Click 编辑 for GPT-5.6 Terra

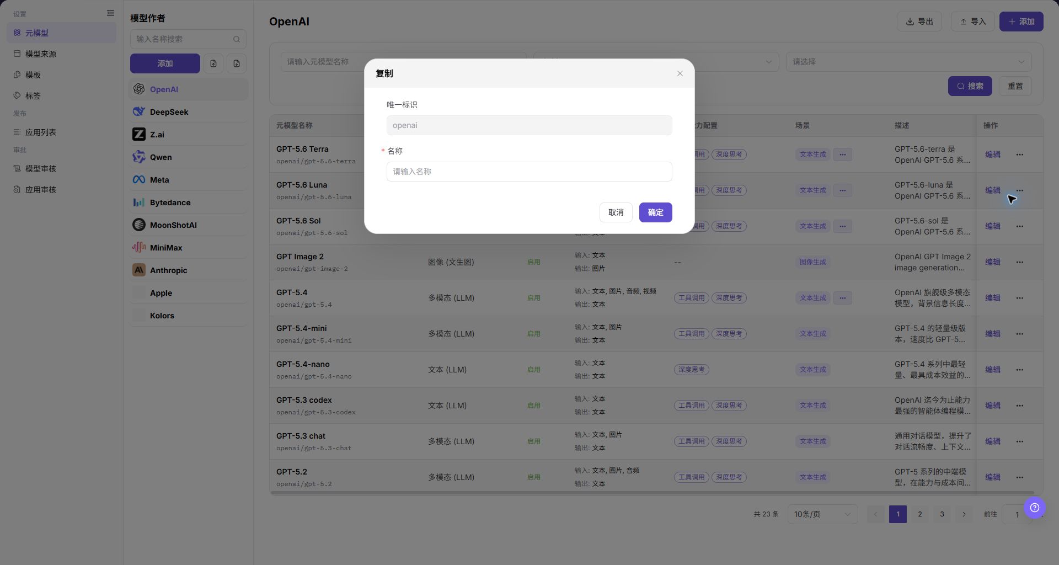(992, 154)
